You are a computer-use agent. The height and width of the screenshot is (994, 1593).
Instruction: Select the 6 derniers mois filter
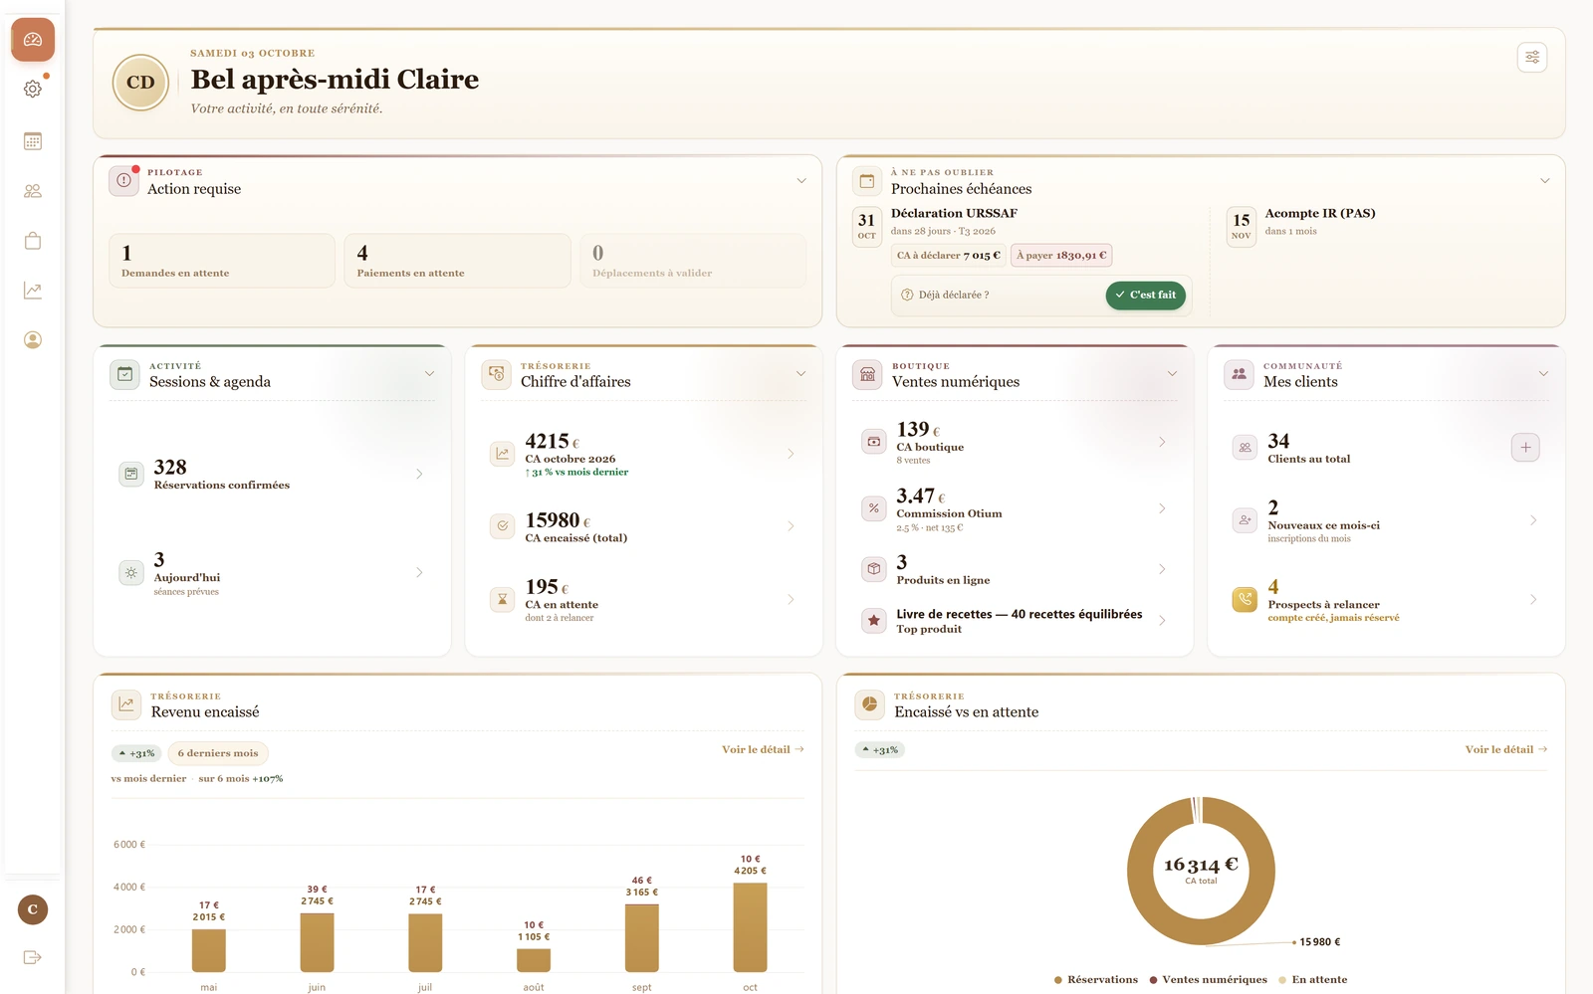coord(218,753)
